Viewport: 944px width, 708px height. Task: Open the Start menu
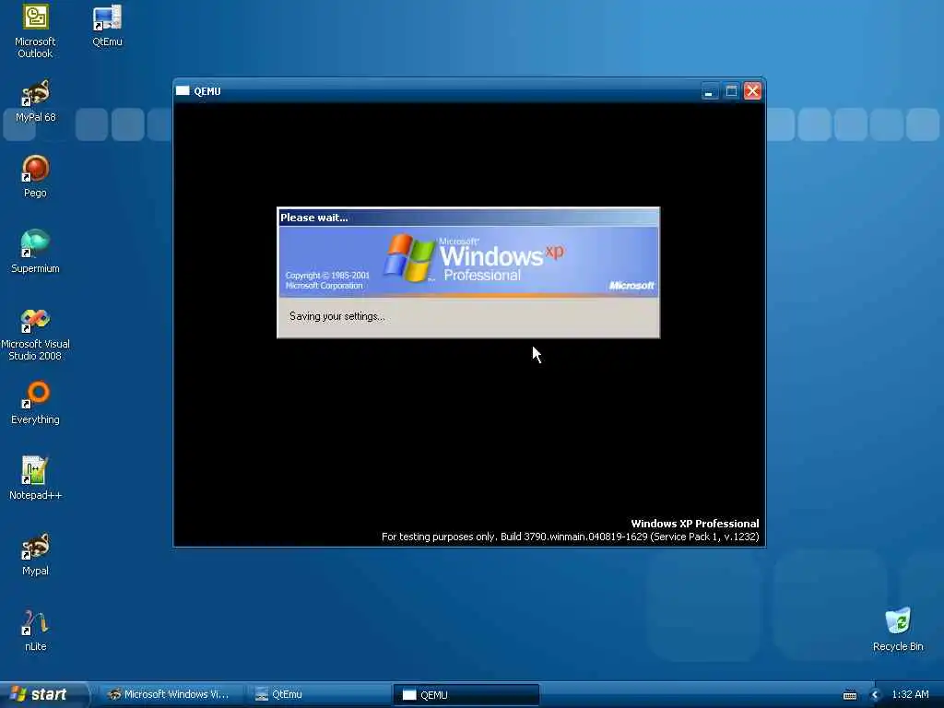pos(43,694)
